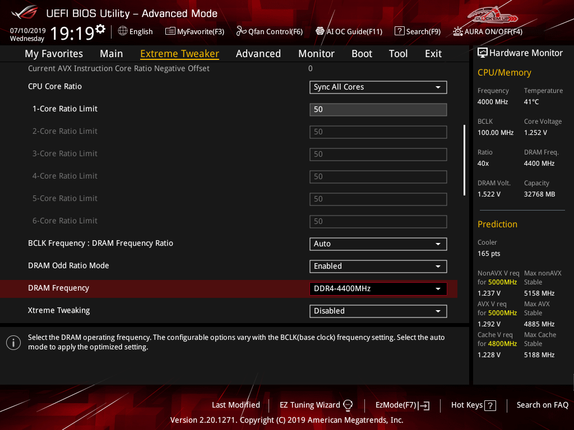The height and width of the screenshot is (430, 574).
Task: Go to the Monitor tab
Action: [316, 54]
